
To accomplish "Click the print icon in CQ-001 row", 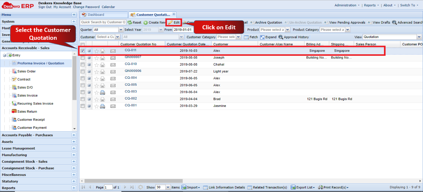I will pyautogui.click(x=103, y=106).
